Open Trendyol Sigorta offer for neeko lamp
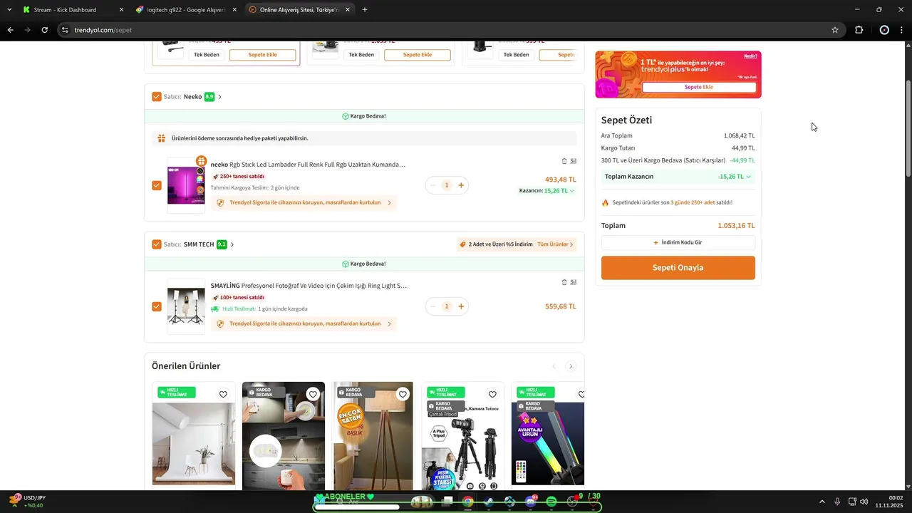The height and width of the screenshot is (513, 912). (x=304, y=202)
